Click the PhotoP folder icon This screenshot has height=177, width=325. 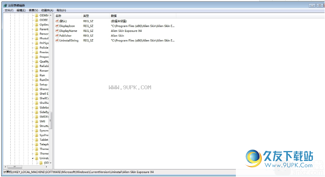(x=37, y=39)
